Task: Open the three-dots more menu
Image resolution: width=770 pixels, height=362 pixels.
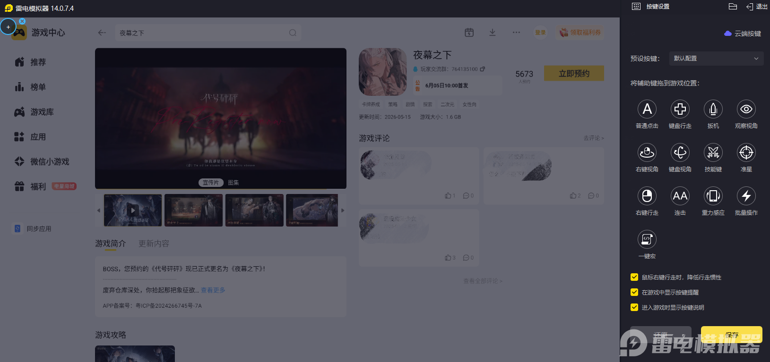Action: click(x=516, y=33)
